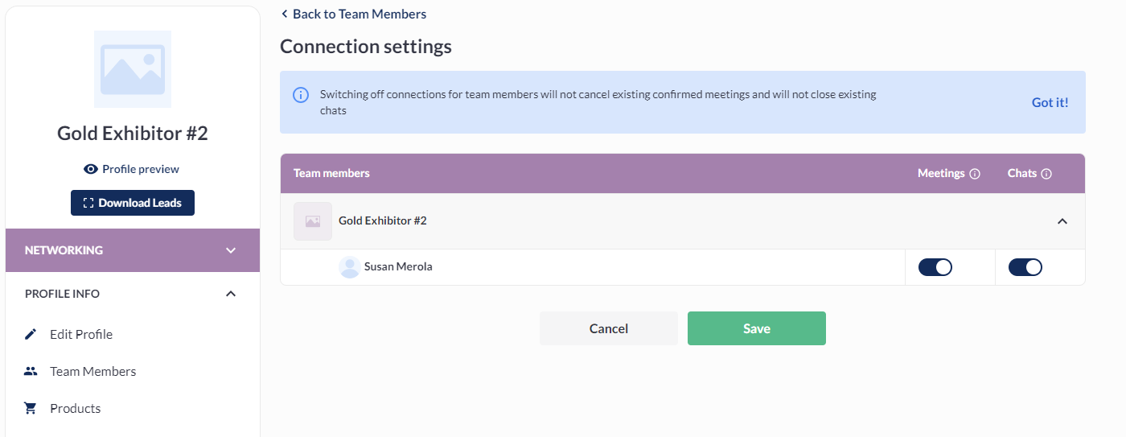Click the shopping cart Products icon

click(31, 408)
